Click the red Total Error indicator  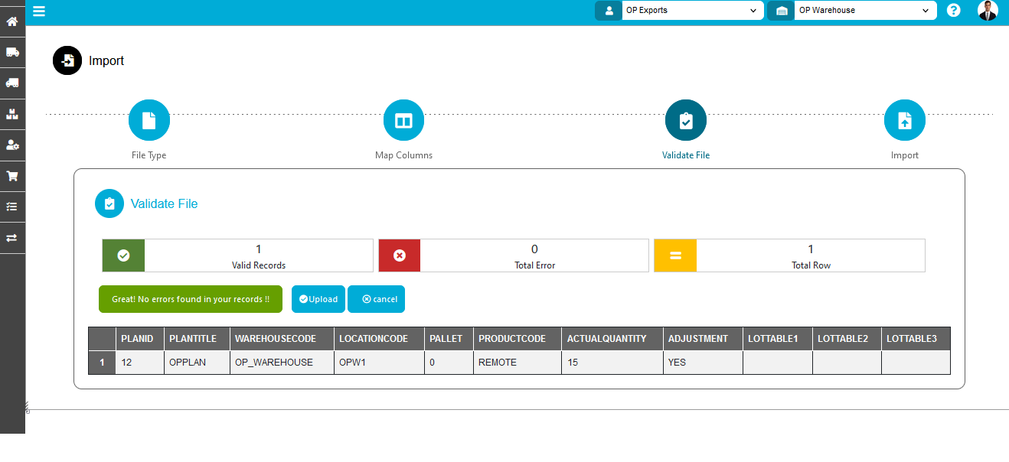(399, 255)
